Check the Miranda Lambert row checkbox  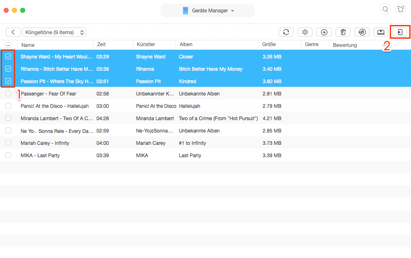[x=8, y=118]
